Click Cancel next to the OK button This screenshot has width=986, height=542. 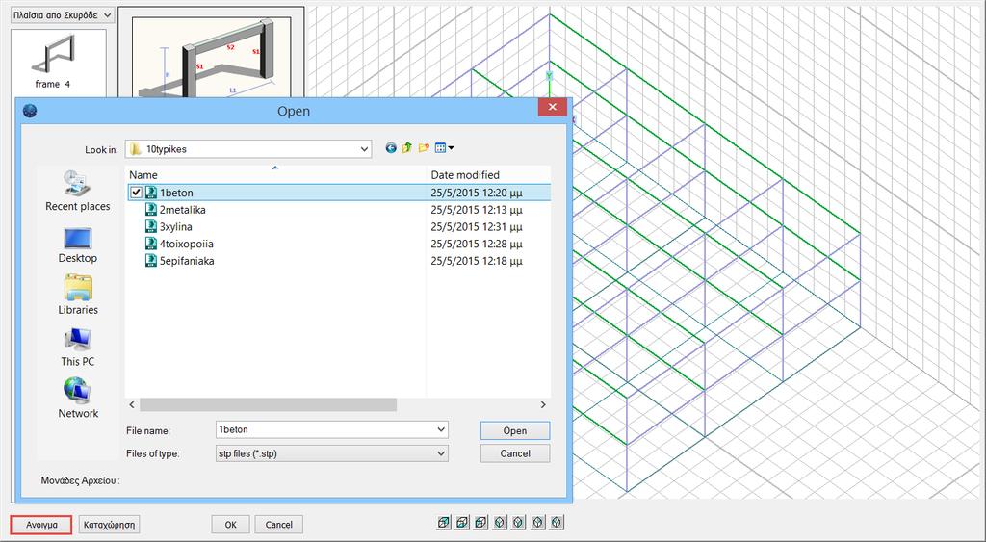point(278,525)
